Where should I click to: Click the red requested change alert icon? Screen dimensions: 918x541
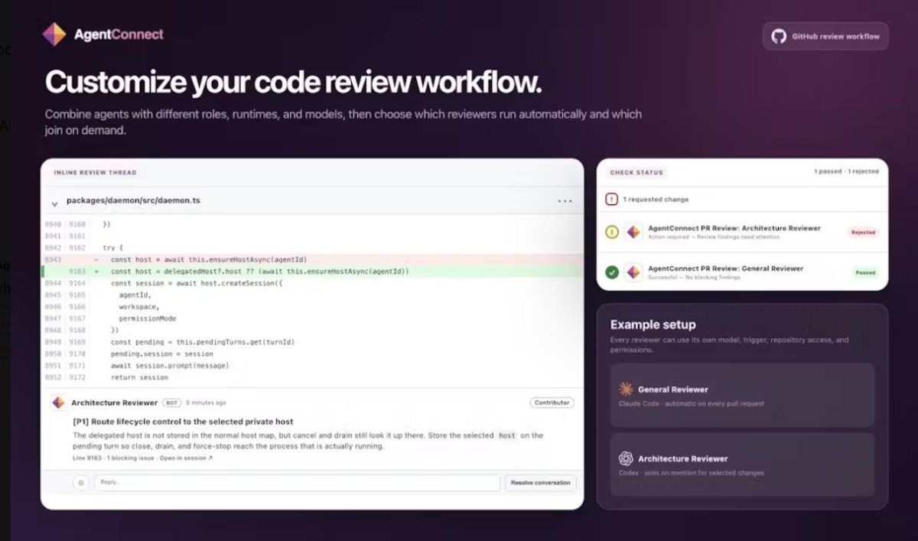pyautogui.click(x=611, y=199)
